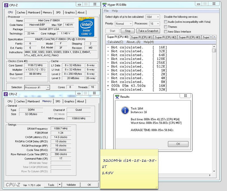Screen dimensions: 227x191
Task: Open the Processors 16 dropdown
Action: click(154, 24)
